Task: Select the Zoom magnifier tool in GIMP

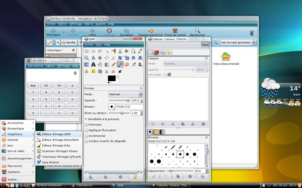Action: (x=87, y=58)
